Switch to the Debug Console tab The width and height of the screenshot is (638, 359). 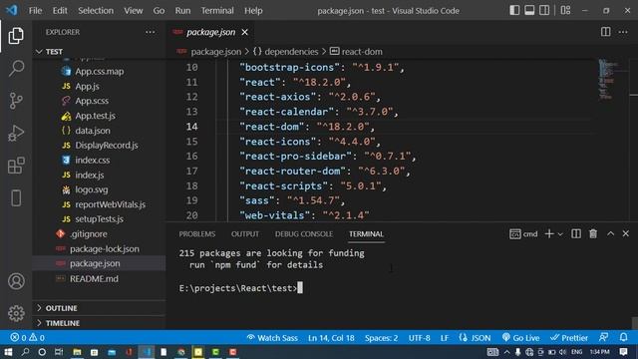coord(304,234)
